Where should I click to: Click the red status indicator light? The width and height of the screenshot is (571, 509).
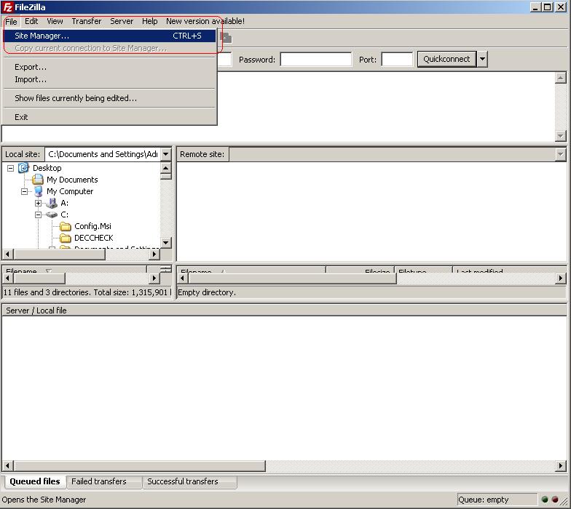click(x=555, y=500)
